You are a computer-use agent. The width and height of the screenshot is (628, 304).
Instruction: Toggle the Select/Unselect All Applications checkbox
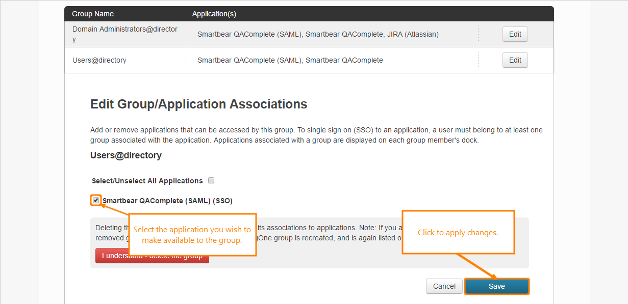tap(211, 180)
